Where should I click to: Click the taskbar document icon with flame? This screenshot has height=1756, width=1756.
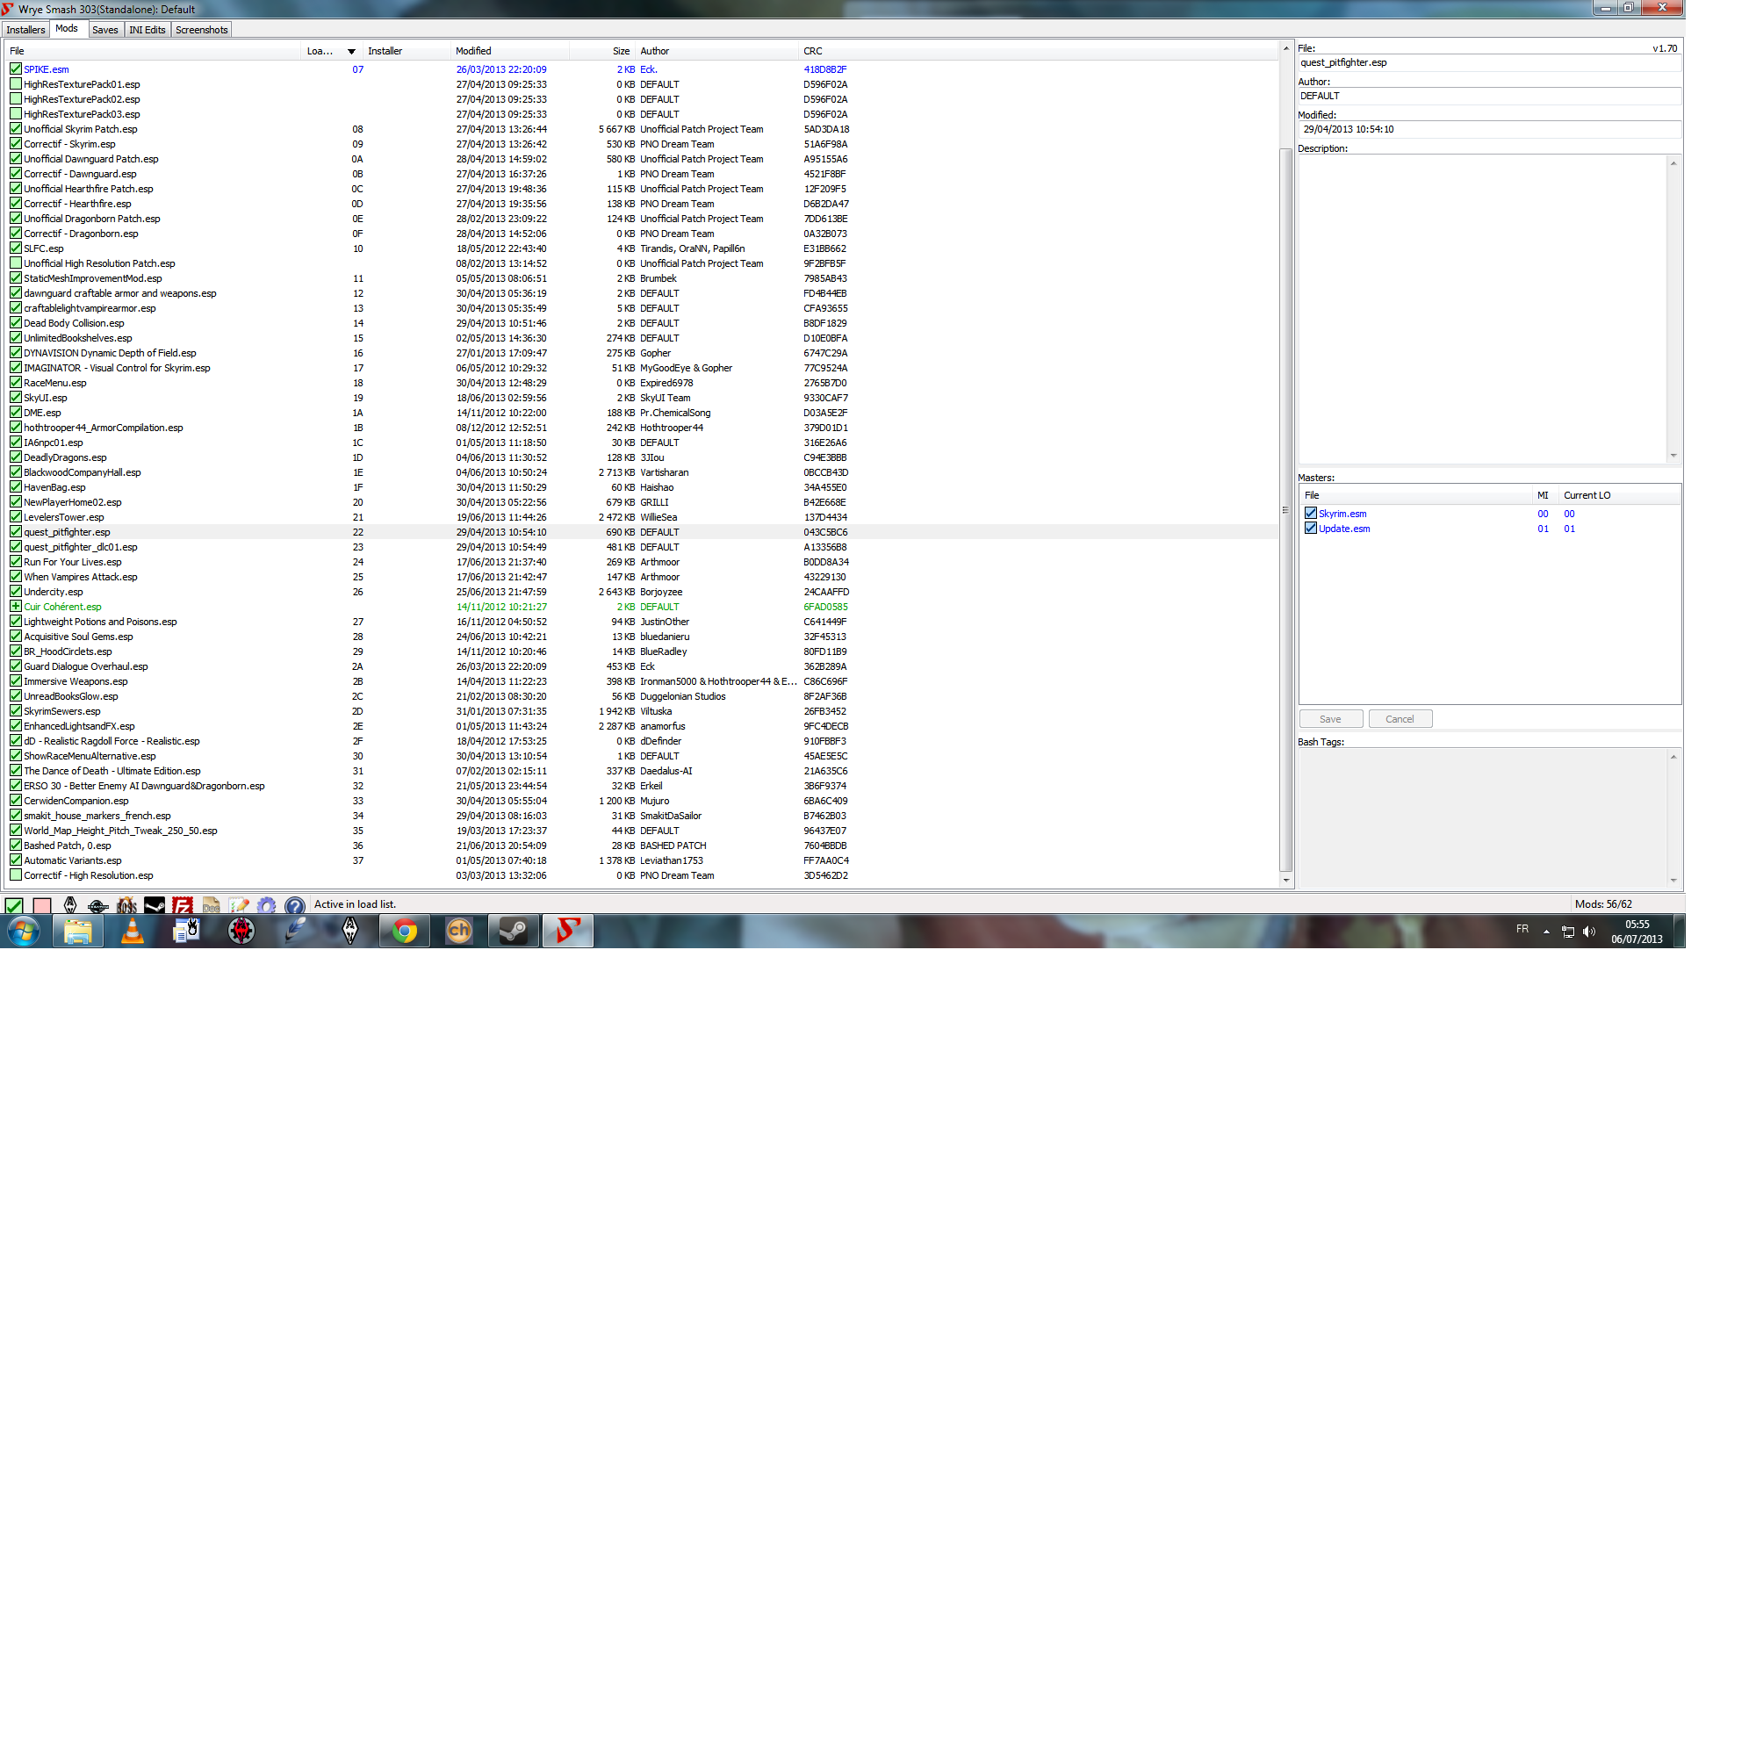point(187,931)
